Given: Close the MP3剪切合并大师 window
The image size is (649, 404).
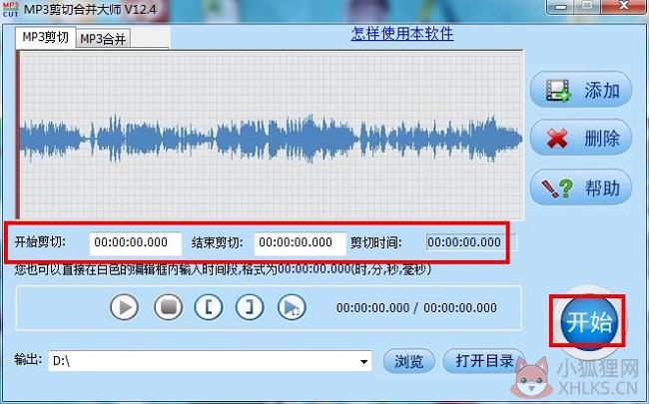Looking at the screenshot, I should [x=624, y=6].
